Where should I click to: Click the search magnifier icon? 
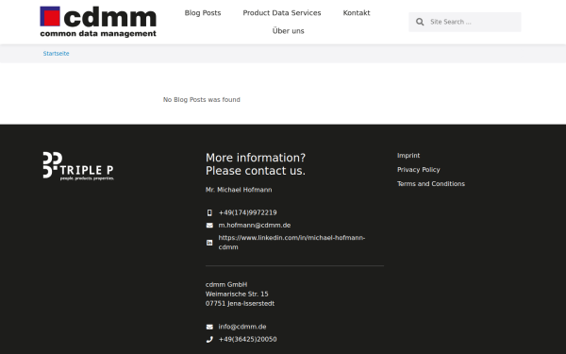click(420, 22)
